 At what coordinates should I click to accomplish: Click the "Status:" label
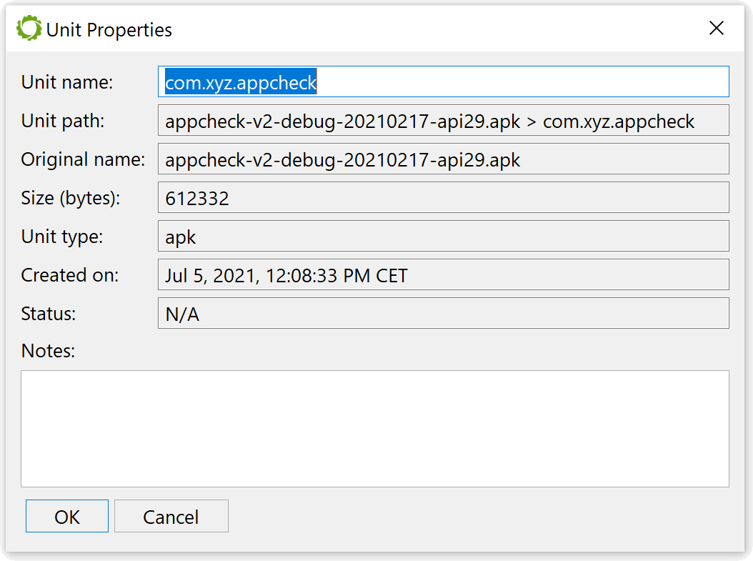point(48,314)
